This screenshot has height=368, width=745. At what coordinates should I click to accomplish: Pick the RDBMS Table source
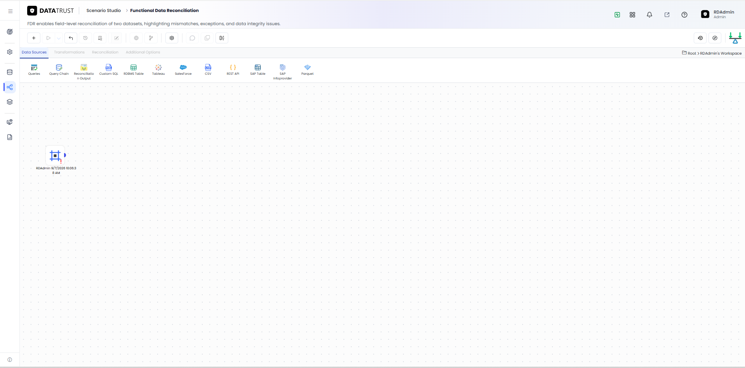(134, 70)
